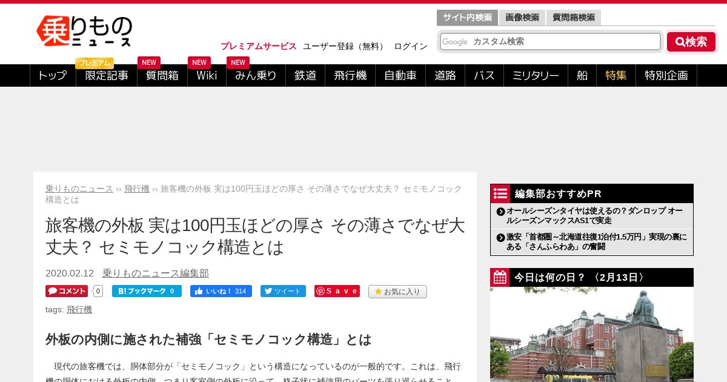The width and height of the screenshot is (727, 382).
Task: Click the 今日は何の日？ 〈2月13日〉 header
Action: 592,277
